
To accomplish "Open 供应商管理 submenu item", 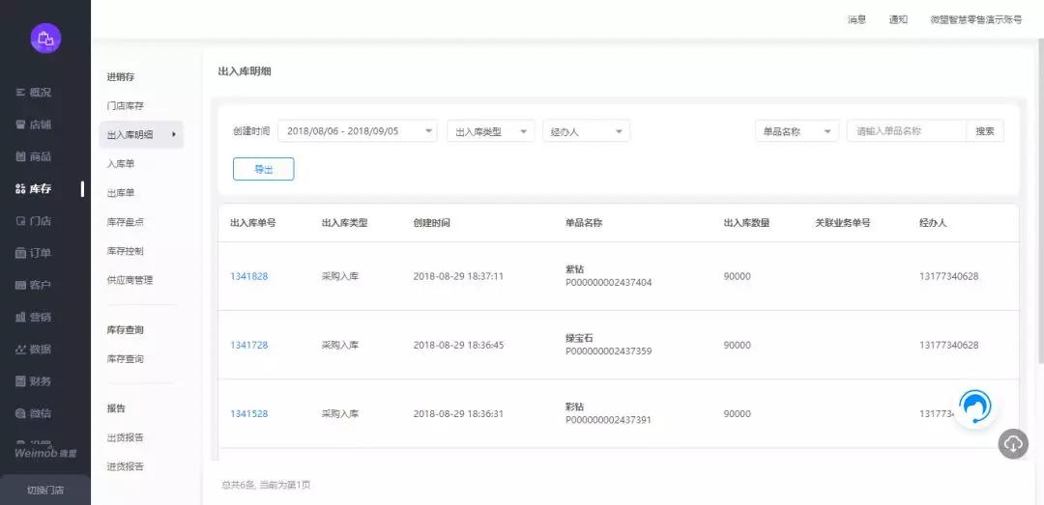I will coord(130,280).
